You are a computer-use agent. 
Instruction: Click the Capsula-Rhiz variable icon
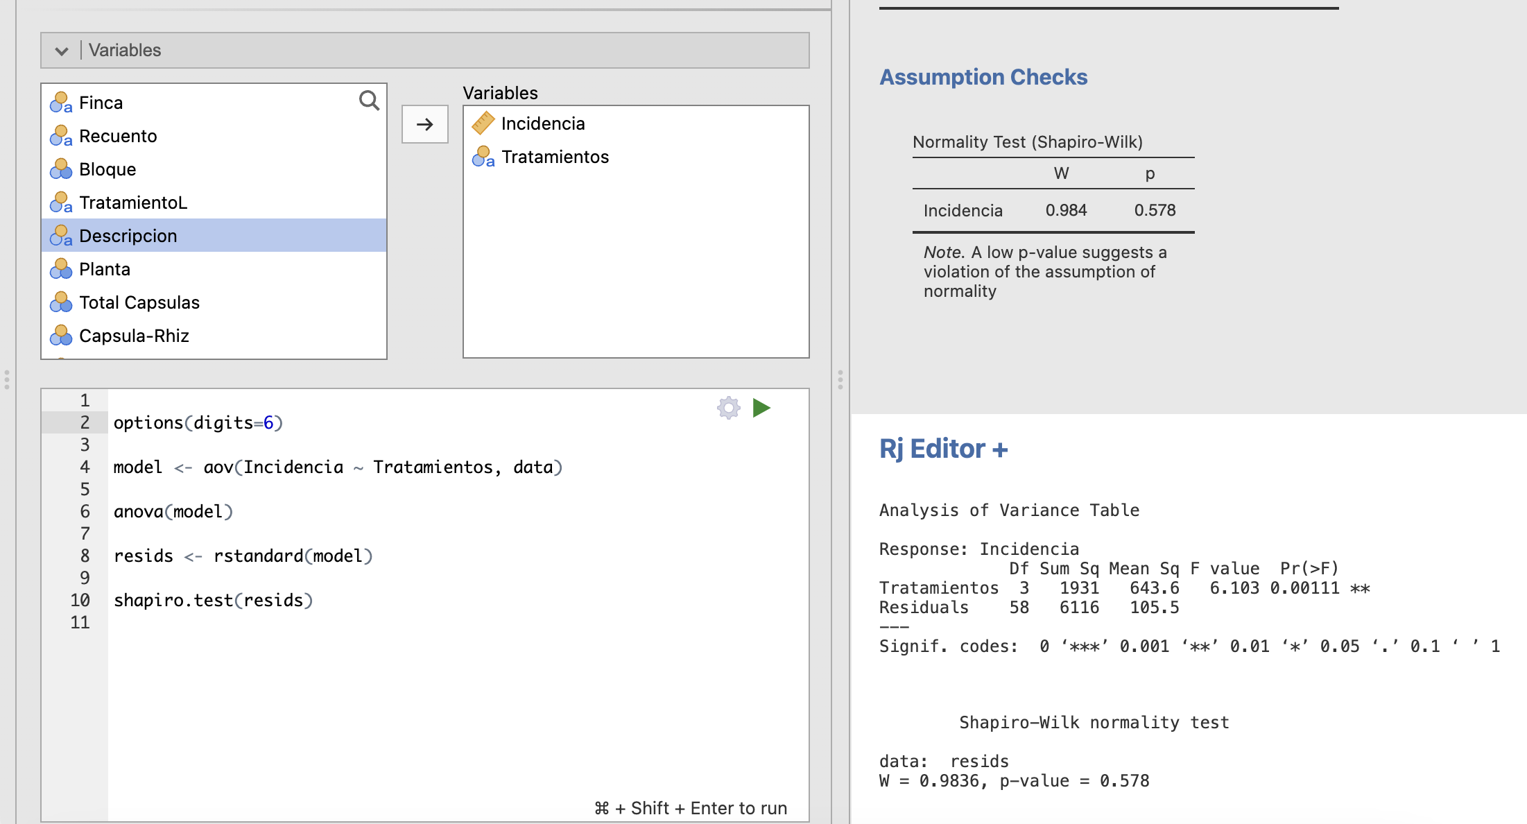pyautogui.click(x=61, y=336)
